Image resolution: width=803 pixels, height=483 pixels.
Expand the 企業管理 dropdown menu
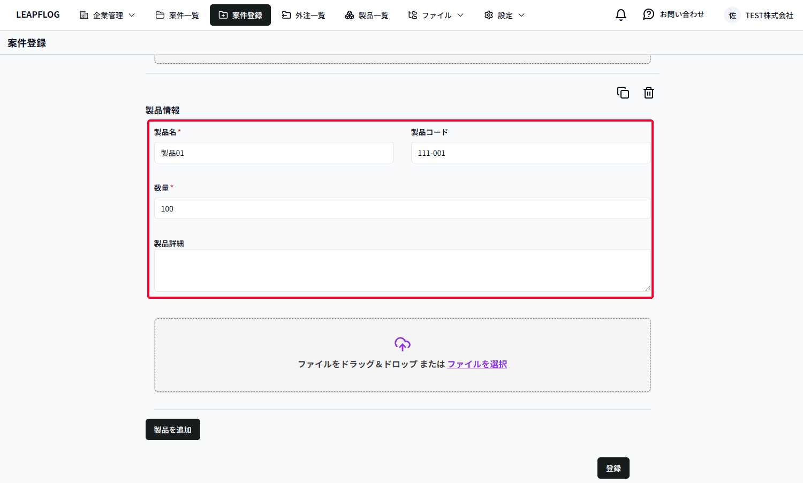pos(107,16)
